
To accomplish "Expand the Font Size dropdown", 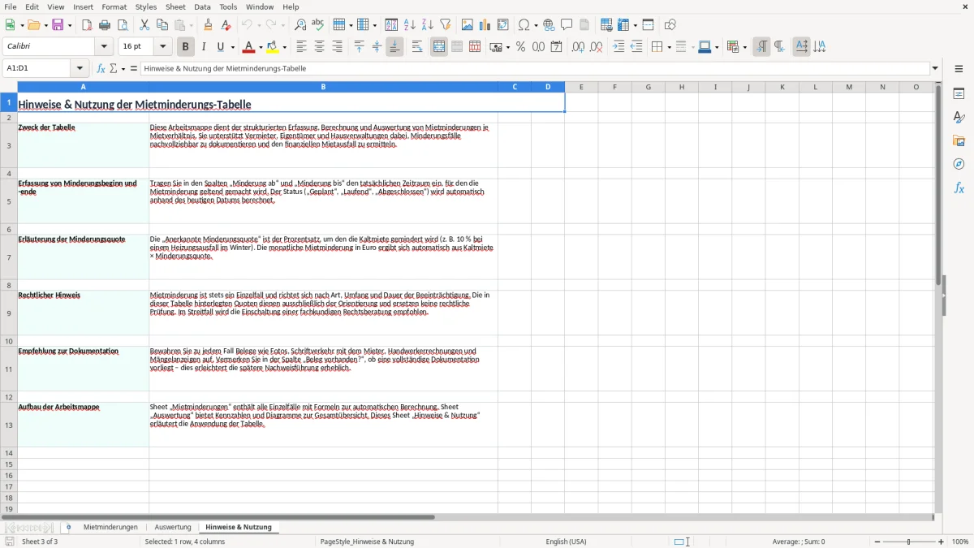I will tap(163, 47).
